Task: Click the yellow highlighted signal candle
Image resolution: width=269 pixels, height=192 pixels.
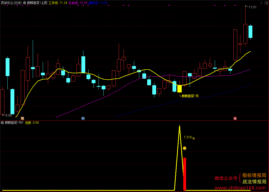Action: pyautogui.click(x=179, y=89)
